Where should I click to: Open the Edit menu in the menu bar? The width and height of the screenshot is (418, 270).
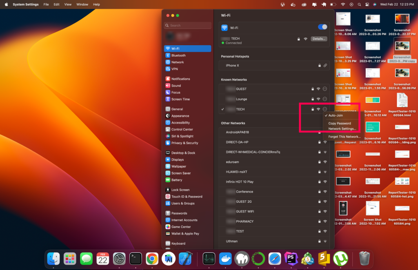pos(56,4)
